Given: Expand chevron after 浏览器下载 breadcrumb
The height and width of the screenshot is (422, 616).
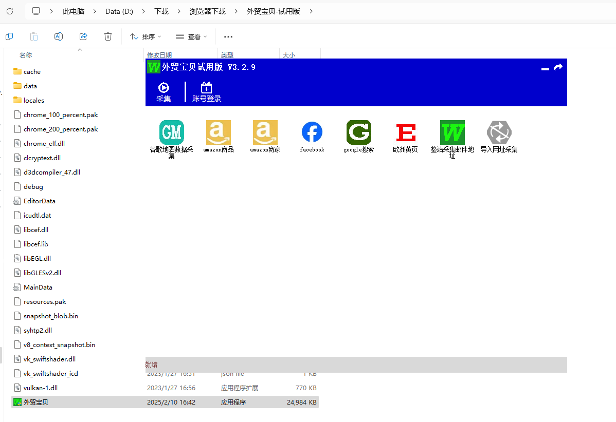Looking at the screenshot, I should pyautogui.click(x=236, y=11).
